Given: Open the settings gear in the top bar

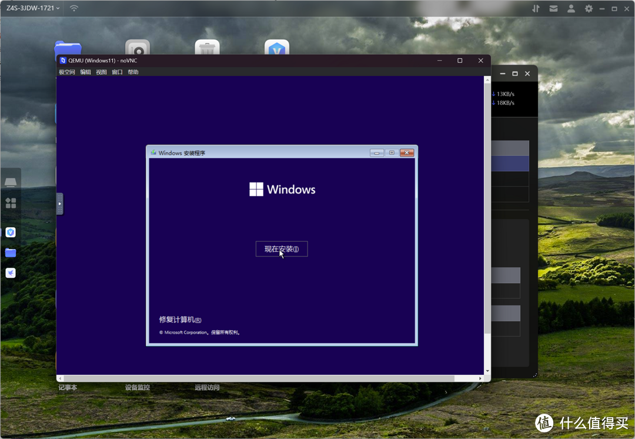Looking at the screenshot, I should pos(589,8).
